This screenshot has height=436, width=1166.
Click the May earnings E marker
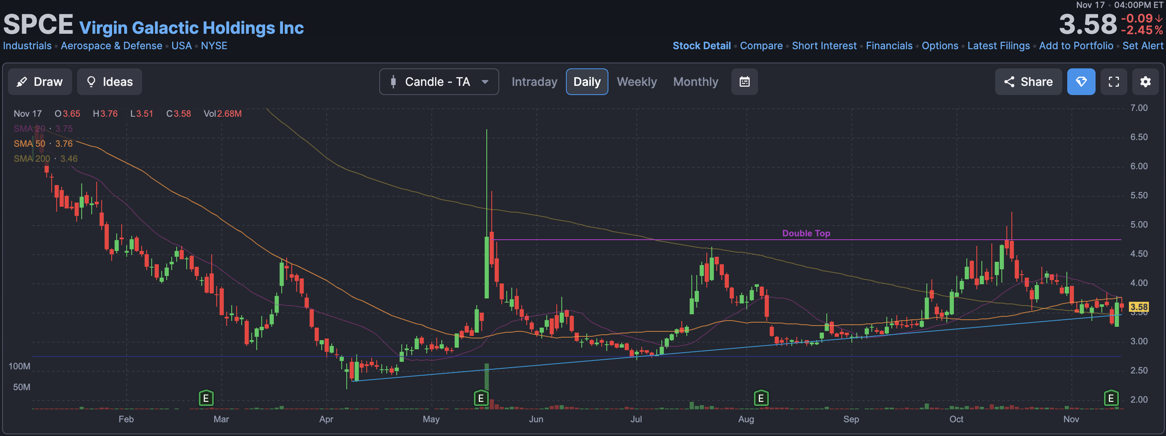(x=481, y=398)
